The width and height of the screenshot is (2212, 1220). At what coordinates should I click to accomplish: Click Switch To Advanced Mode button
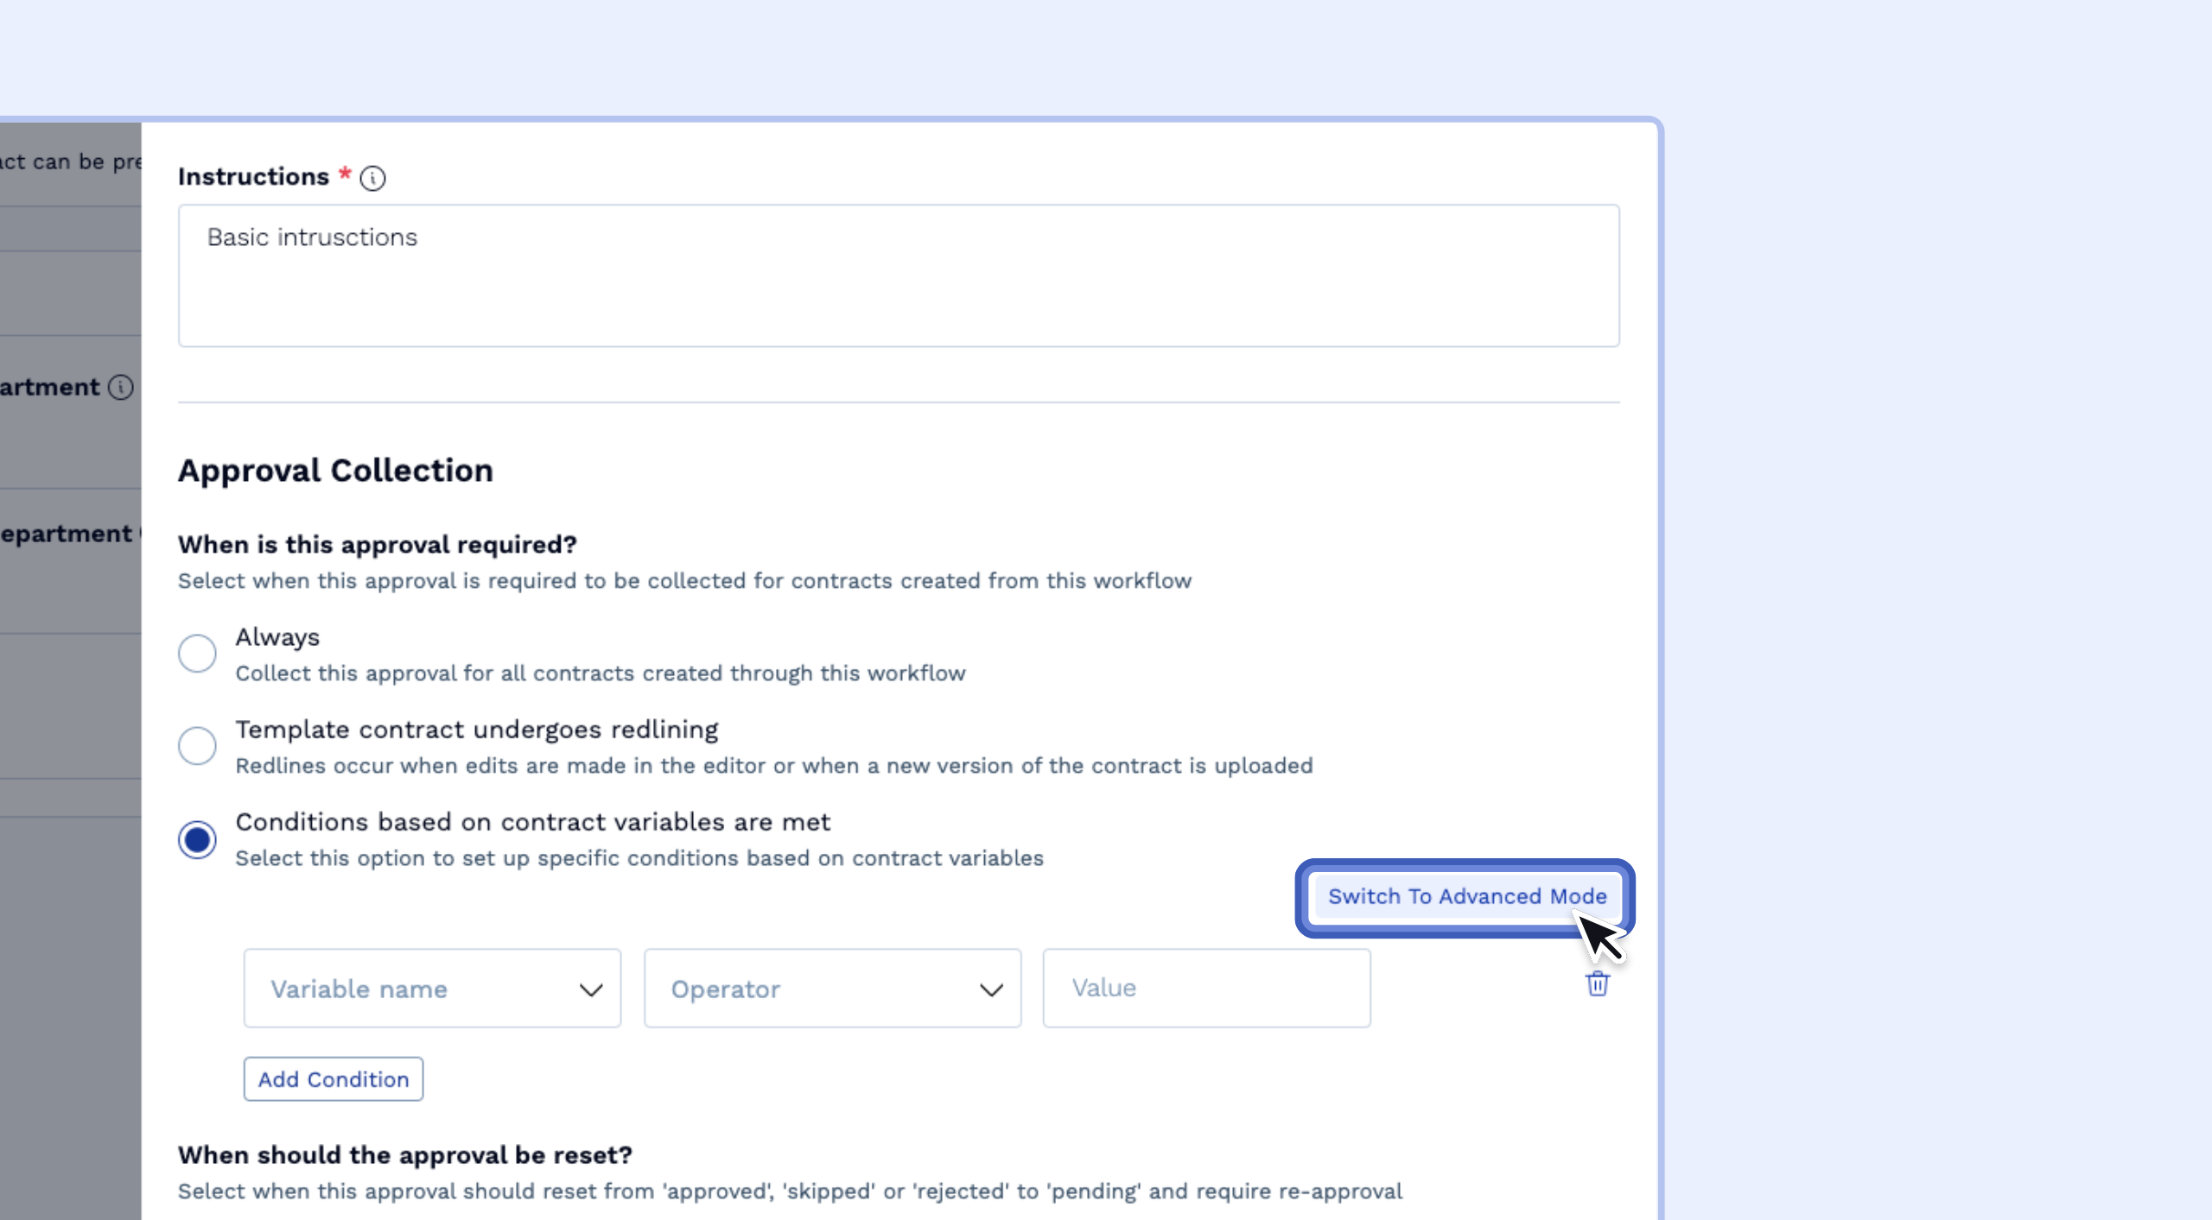(x=1466, y=896)
